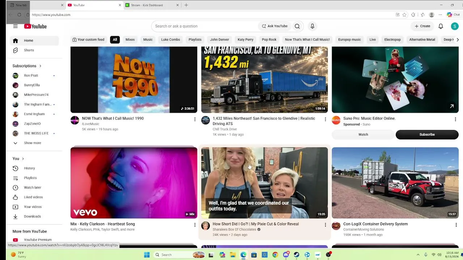Play the Con-LogiX container truck thumbnail
The width and height of the screenshot is (463, 260).
[395, 183]
